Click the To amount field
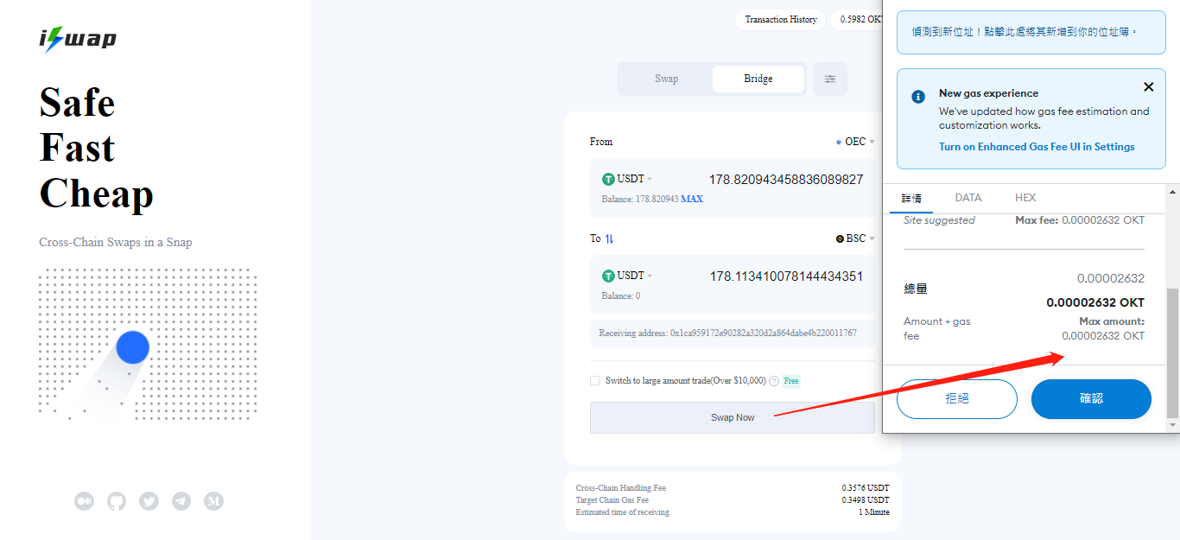 786,276
